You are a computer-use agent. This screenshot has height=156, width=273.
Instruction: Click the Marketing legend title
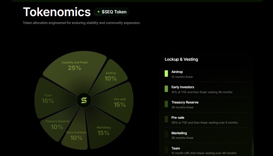(x=179, y=133)
